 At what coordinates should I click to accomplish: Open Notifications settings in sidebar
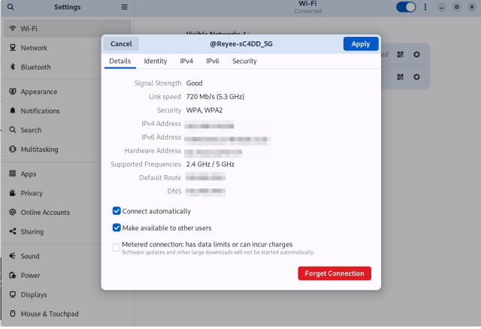[x=40, y=111]
